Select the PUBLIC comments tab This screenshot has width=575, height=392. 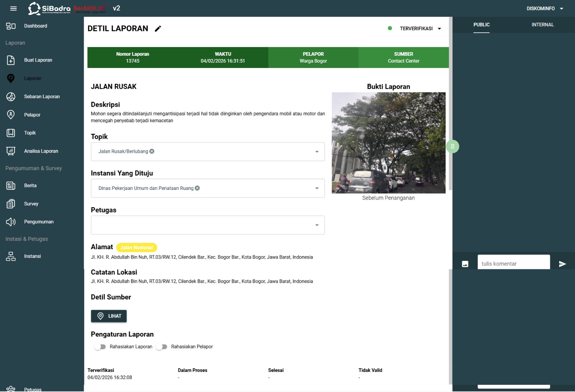pos(481,25)
